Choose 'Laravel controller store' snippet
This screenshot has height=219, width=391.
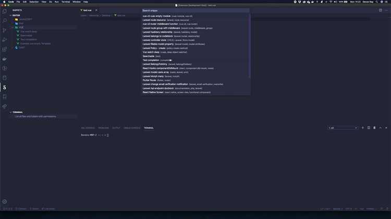(x=195, y=40)
